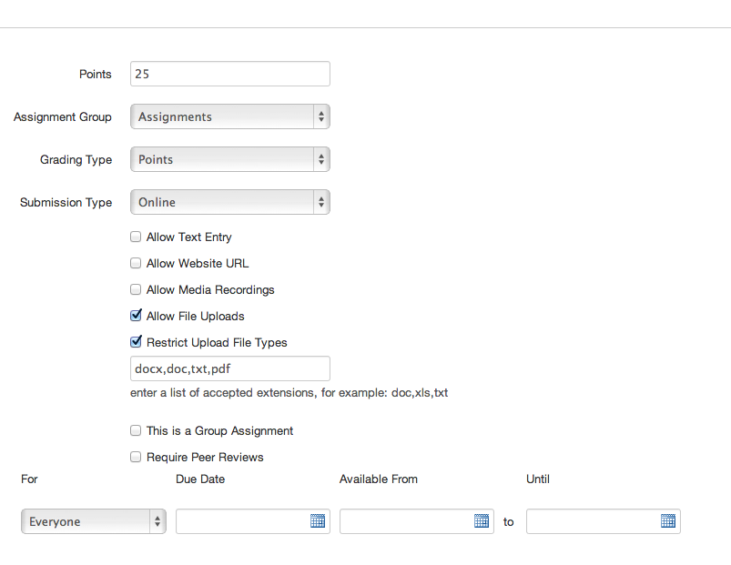The height and width of the screenshot is (565, 731).
Task: Open the Until calendar picker icon
Action: (x=668, y=520)
